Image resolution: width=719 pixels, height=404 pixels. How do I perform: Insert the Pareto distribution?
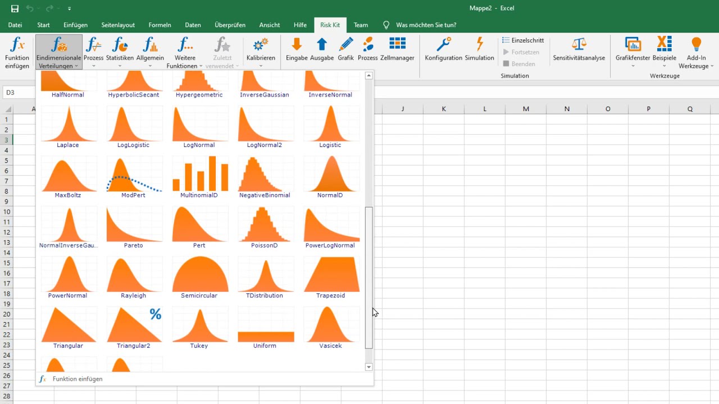[134, 228]
